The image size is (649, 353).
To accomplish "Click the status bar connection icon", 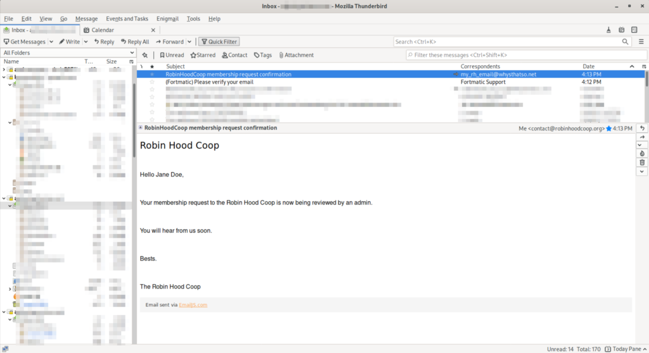I will (5, 349).
